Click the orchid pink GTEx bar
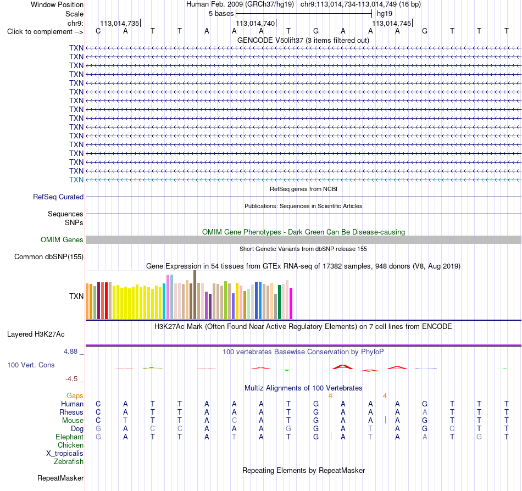The width and height of the screenshot is (522, 491). click(168, 297)
